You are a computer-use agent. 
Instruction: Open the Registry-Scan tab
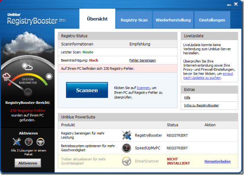[x=134, y=20]
